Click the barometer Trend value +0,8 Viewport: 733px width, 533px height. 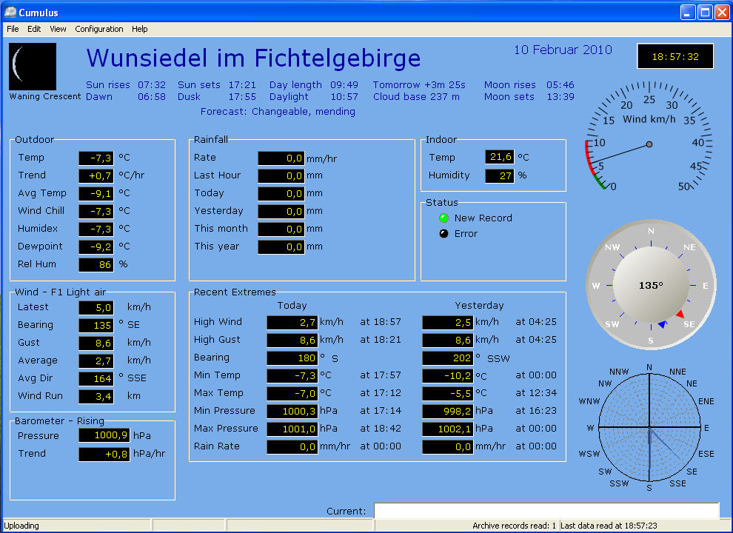click(104, 454)
